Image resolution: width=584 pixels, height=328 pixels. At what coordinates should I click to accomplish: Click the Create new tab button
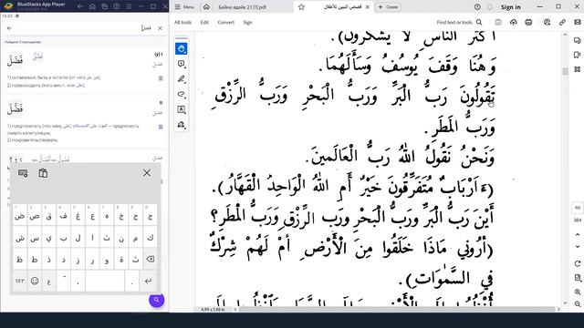[x=388, y=7]
